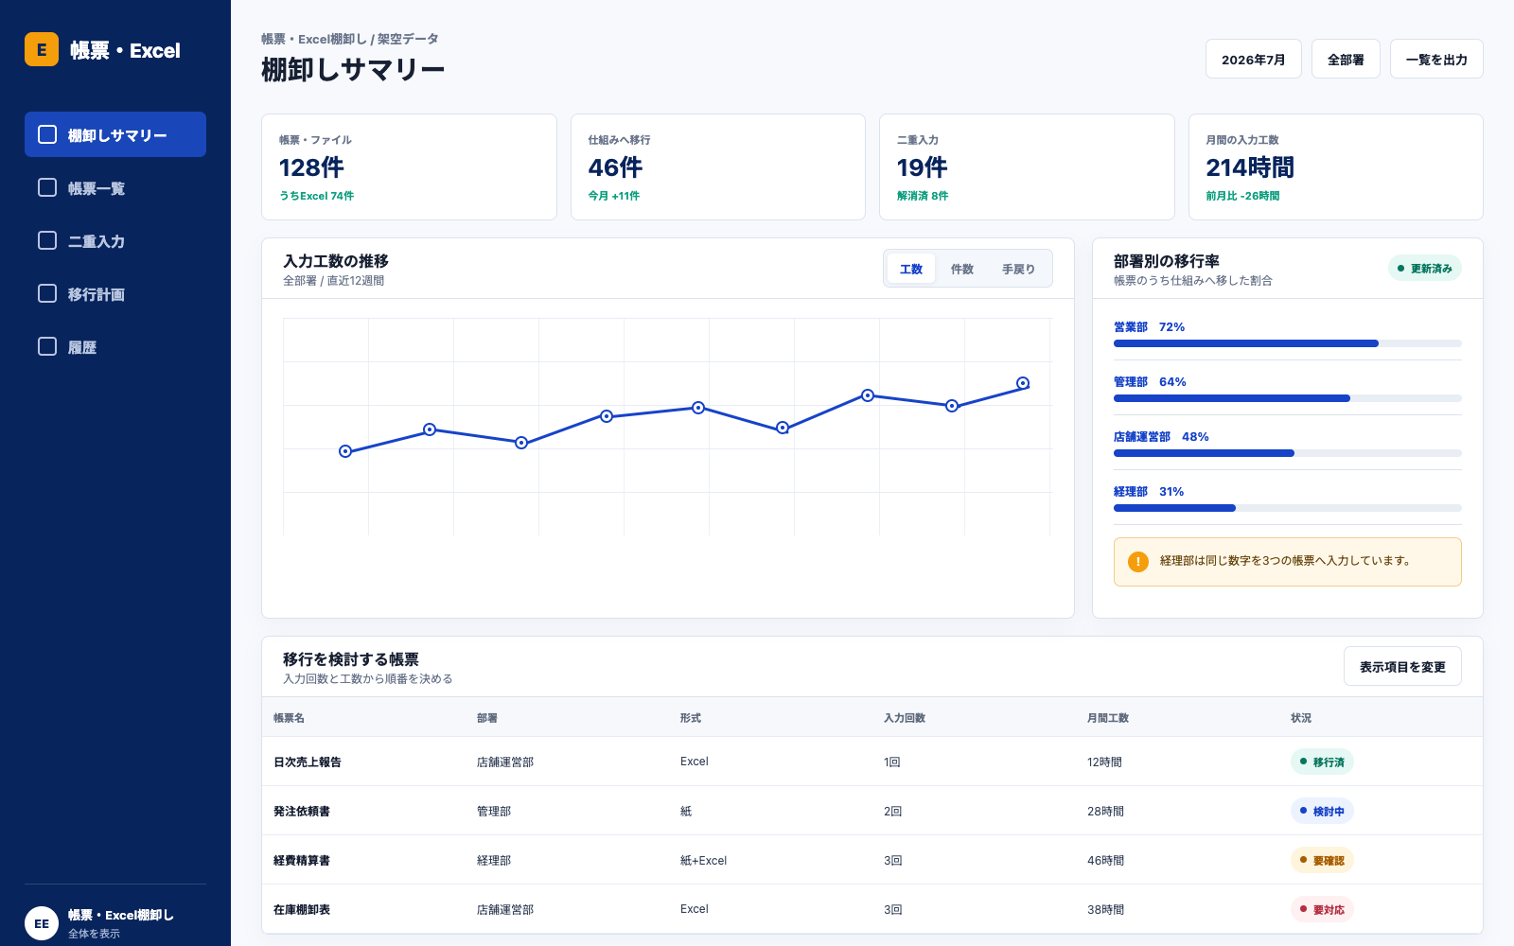1514x946 pixels.
Task: Click the EE user avatar
Action: point(42,923)
